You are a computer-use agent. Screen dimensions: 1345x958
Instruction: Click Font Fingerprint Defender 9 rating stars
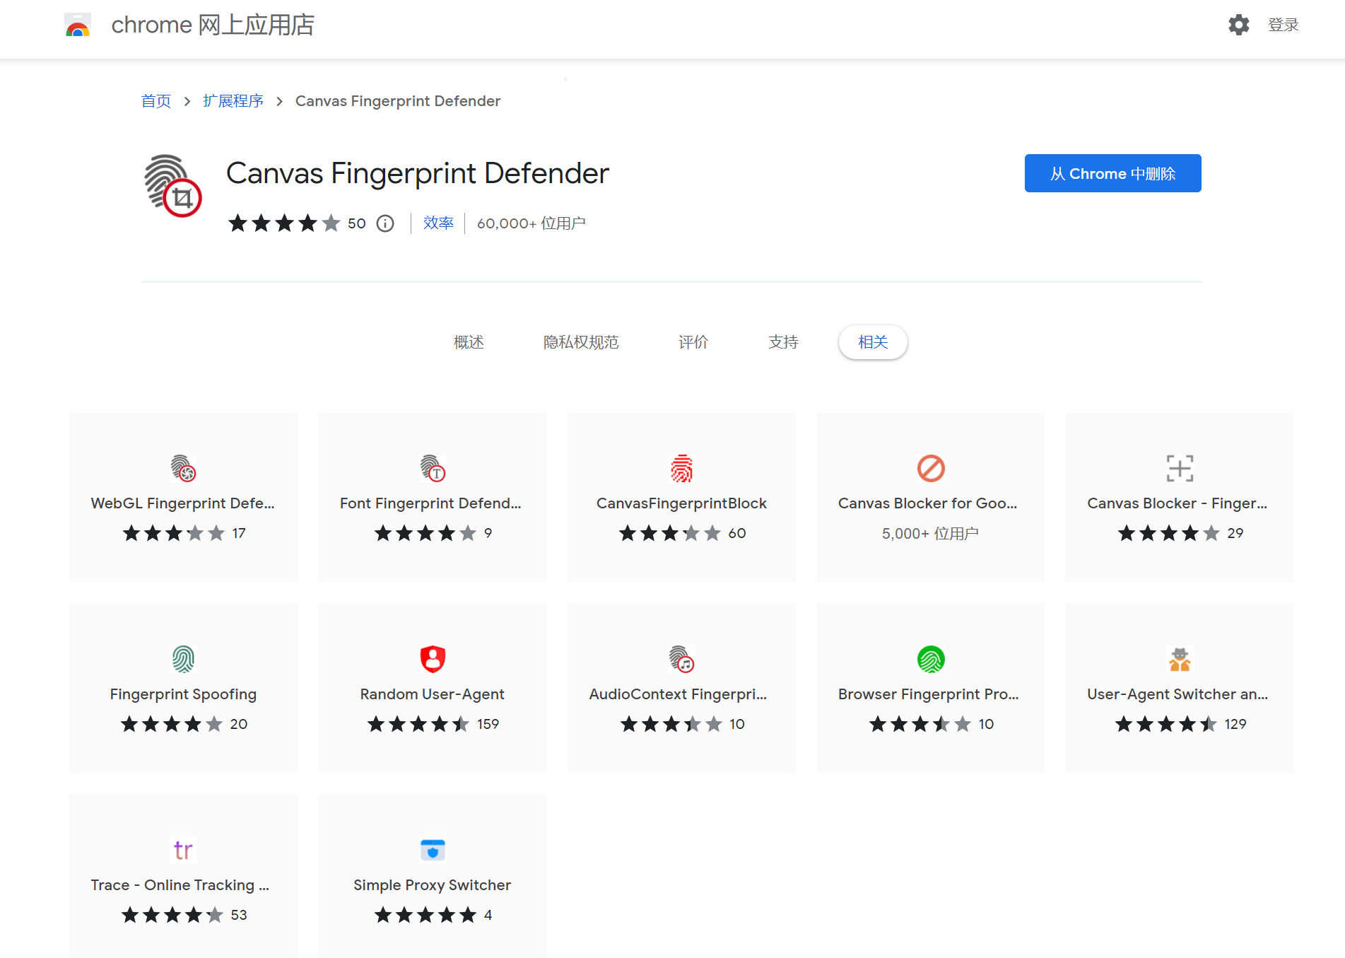pyautogui.click(x=425, y=533)
